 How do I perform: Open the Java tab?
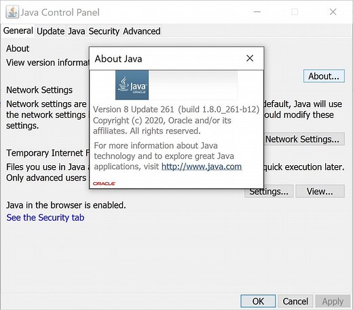pyautogui.click(x=77, y=31)
